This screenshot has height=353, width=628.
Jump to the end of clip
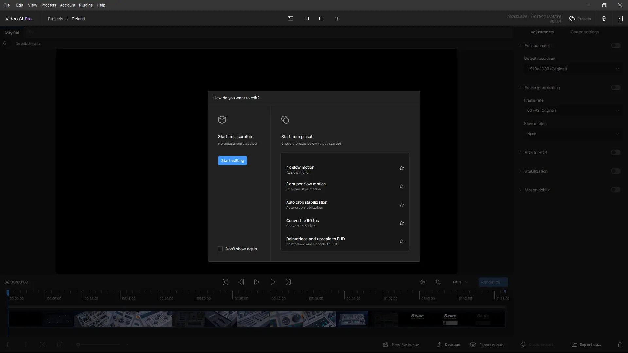point(288,282)
